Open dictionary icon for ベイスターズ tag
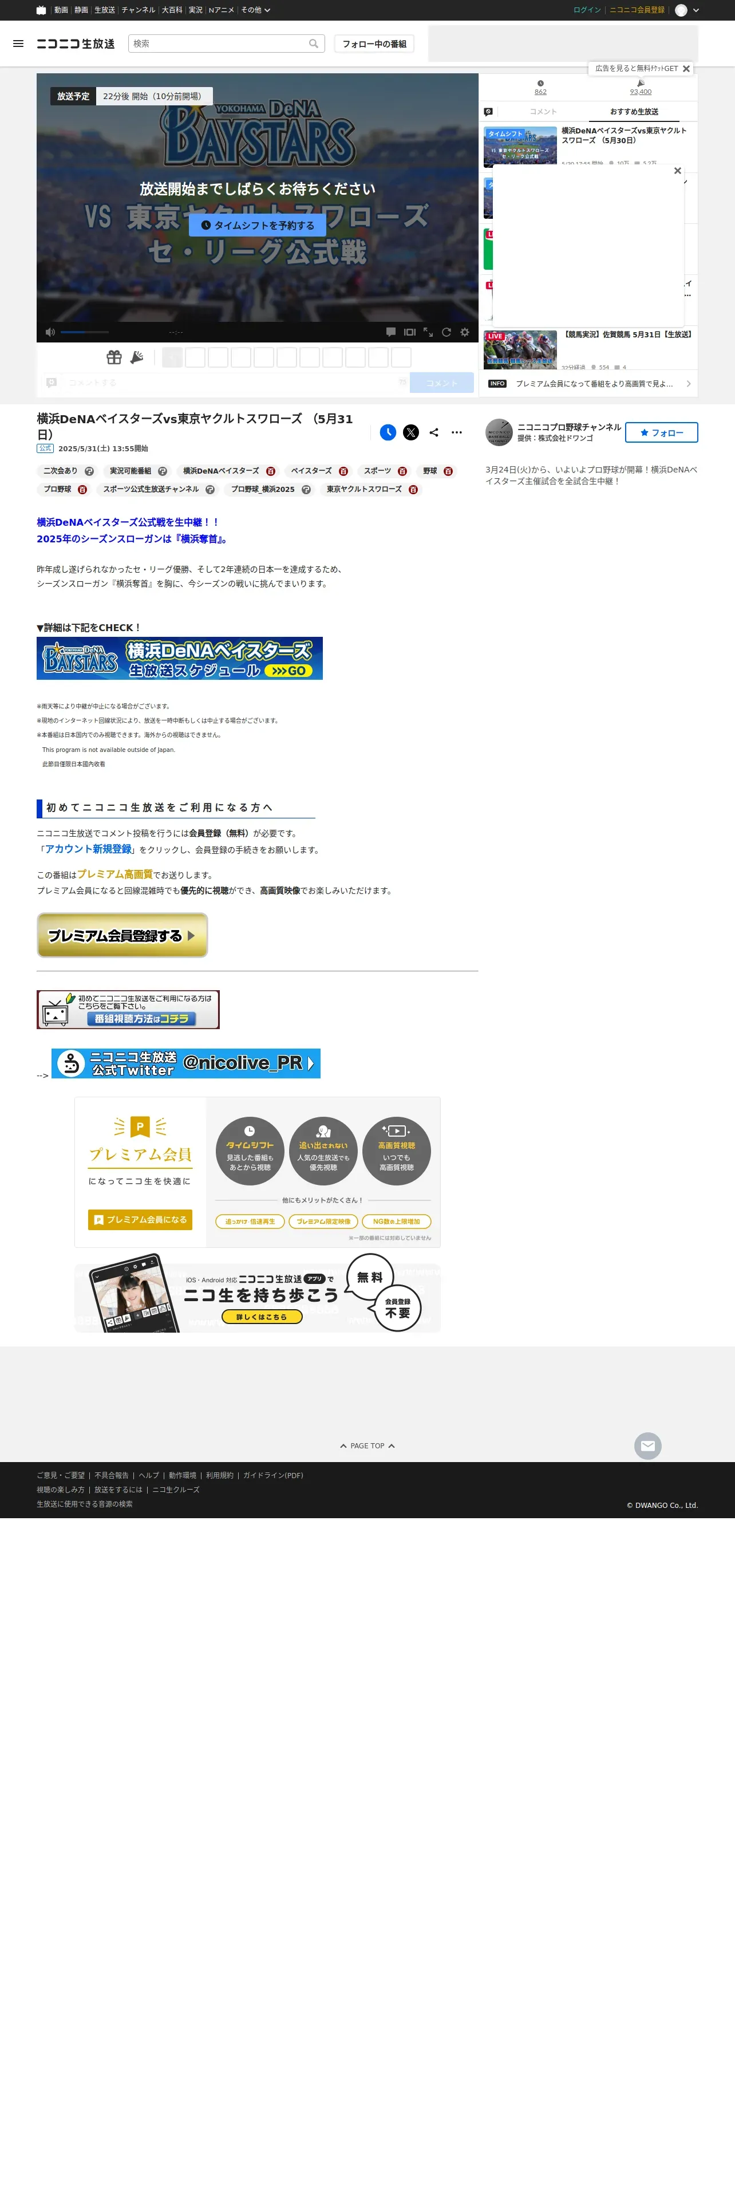The height and width of the screenshot is (2206, 735). pos(343,471)
